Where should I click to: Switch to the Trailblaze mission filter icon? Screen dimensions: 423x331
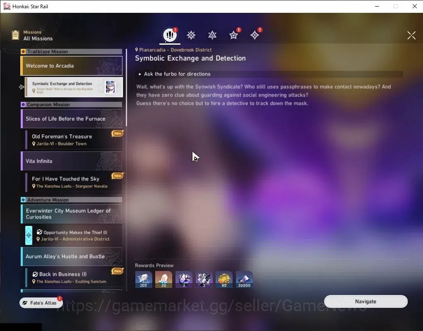tap(191, 35)
